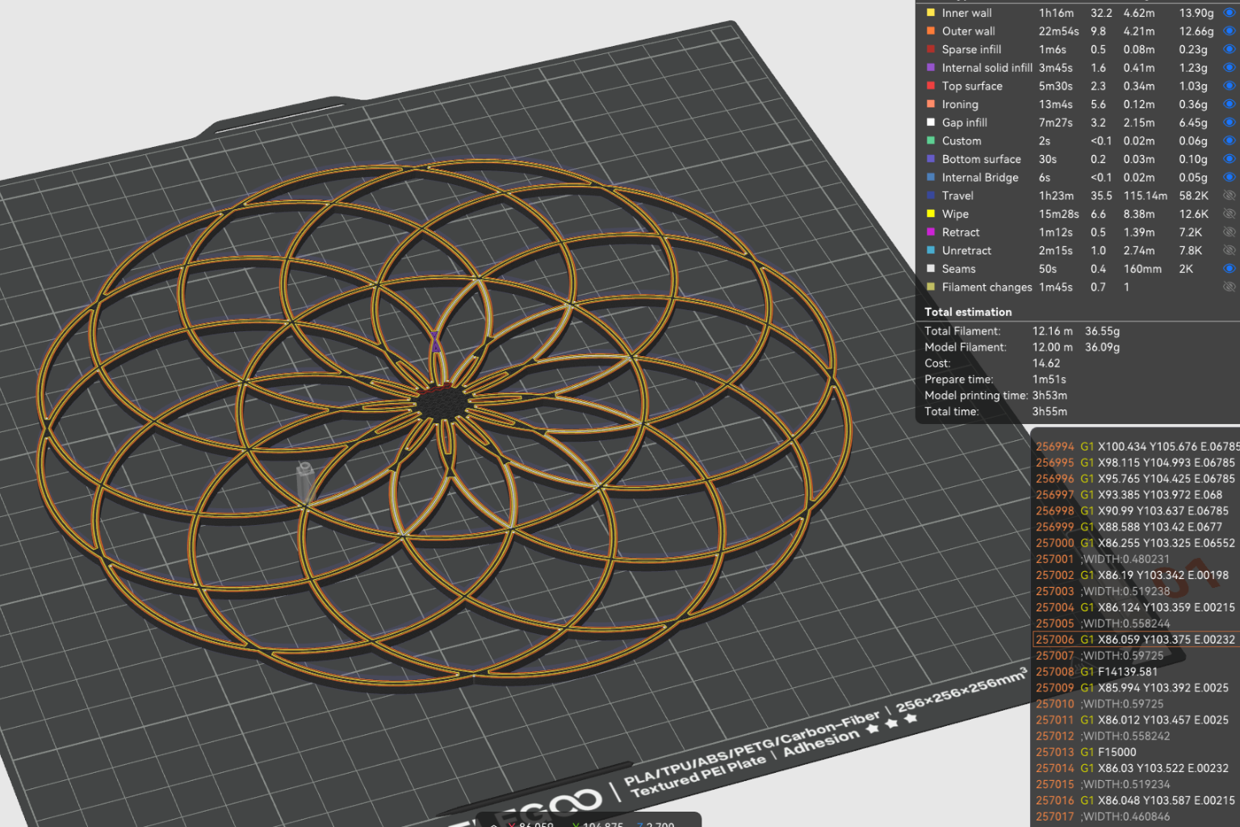This screenshot has height=827, width=1240.
Task: Click the bright yellow Wipe swatch
Action: 931,214
